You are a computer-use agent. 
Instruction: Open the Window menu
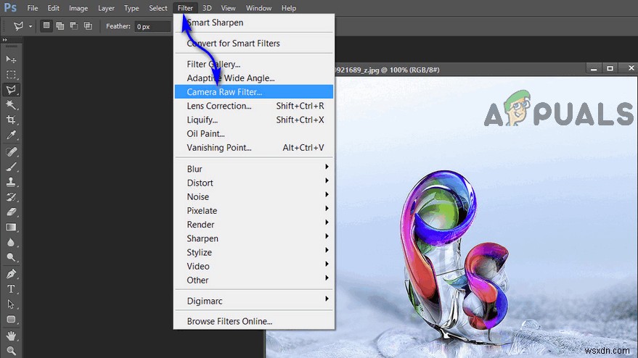258,8
